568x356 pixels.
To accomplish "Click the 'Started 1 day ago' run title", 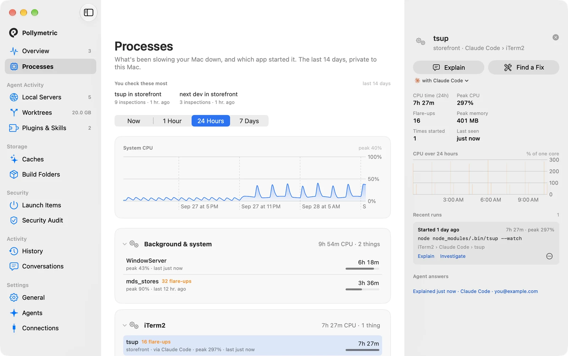I will (438, 230).
